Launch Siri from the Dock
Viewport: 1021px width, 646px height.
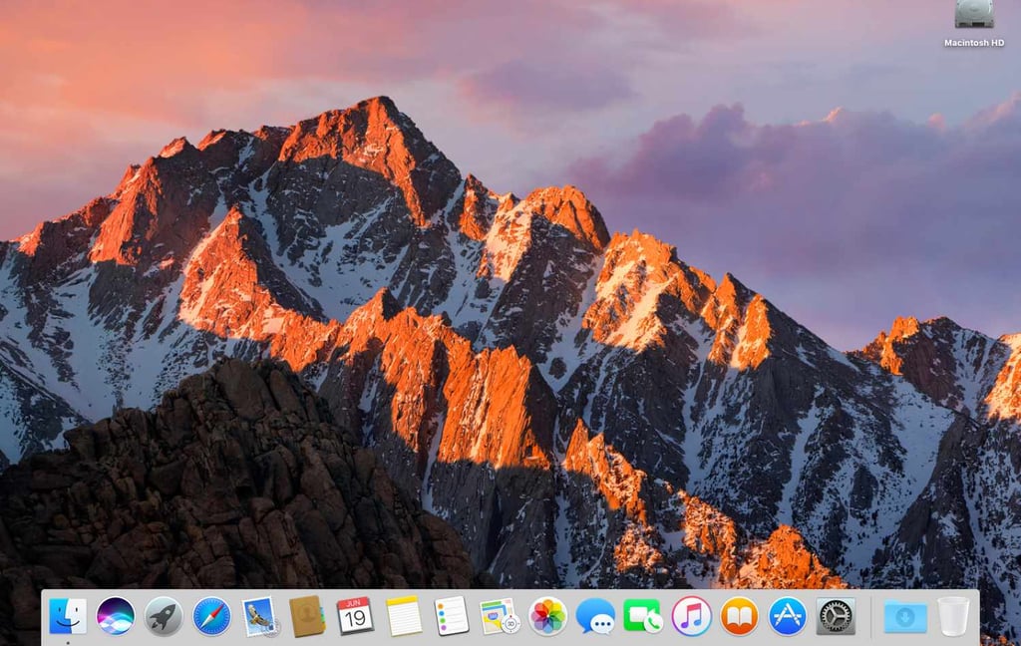[x=116, y=616]
